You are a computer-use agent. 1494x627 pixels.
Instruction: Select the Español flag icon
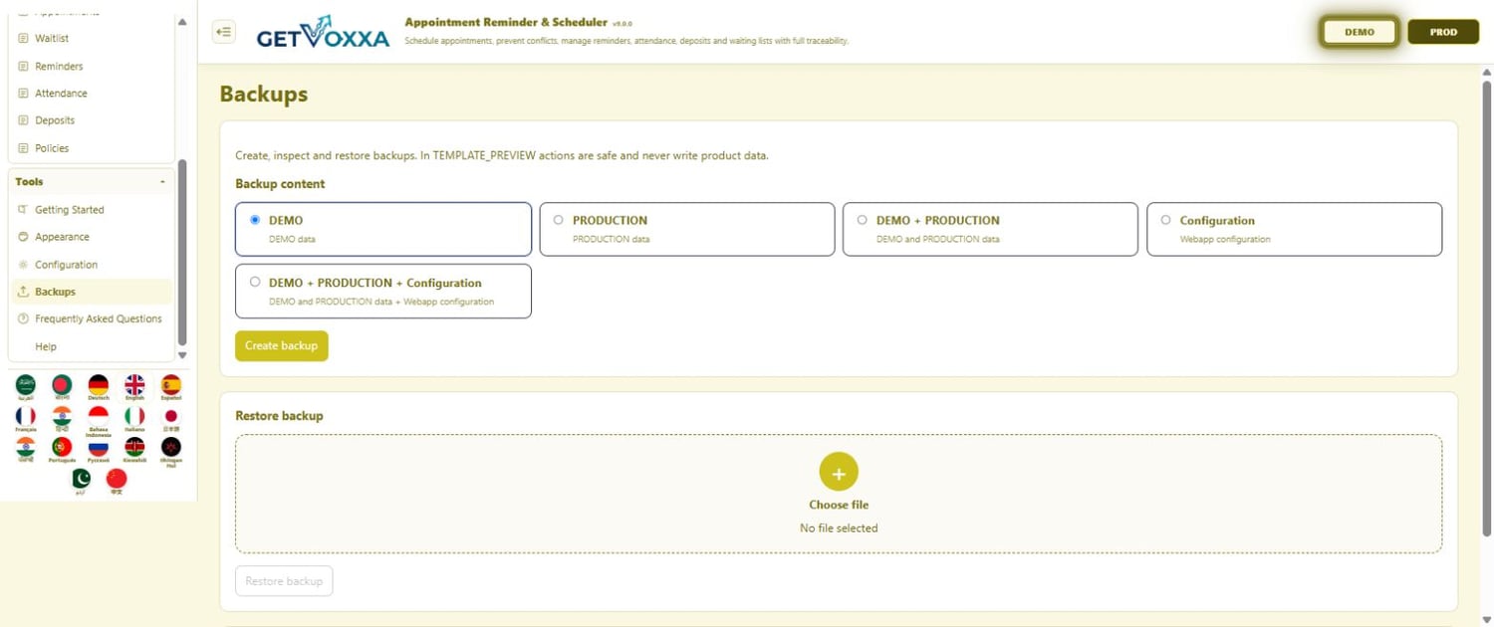pos(171,386)
